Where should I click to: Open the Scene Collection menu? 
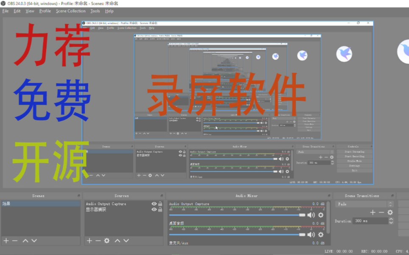point(70,11)
